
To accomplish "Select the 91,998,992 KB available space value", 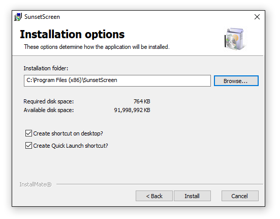I will [x=132, y=110].
